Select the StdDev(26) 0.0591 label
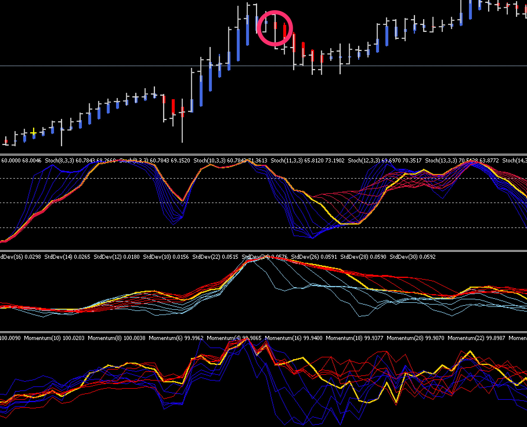This screenshot has height=427, width=527. coord(314,257)
